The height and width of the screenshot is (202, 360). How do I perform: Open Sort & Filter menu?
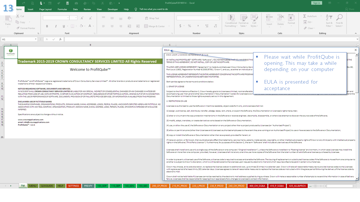pyautogui.click(x=329, y=21)
